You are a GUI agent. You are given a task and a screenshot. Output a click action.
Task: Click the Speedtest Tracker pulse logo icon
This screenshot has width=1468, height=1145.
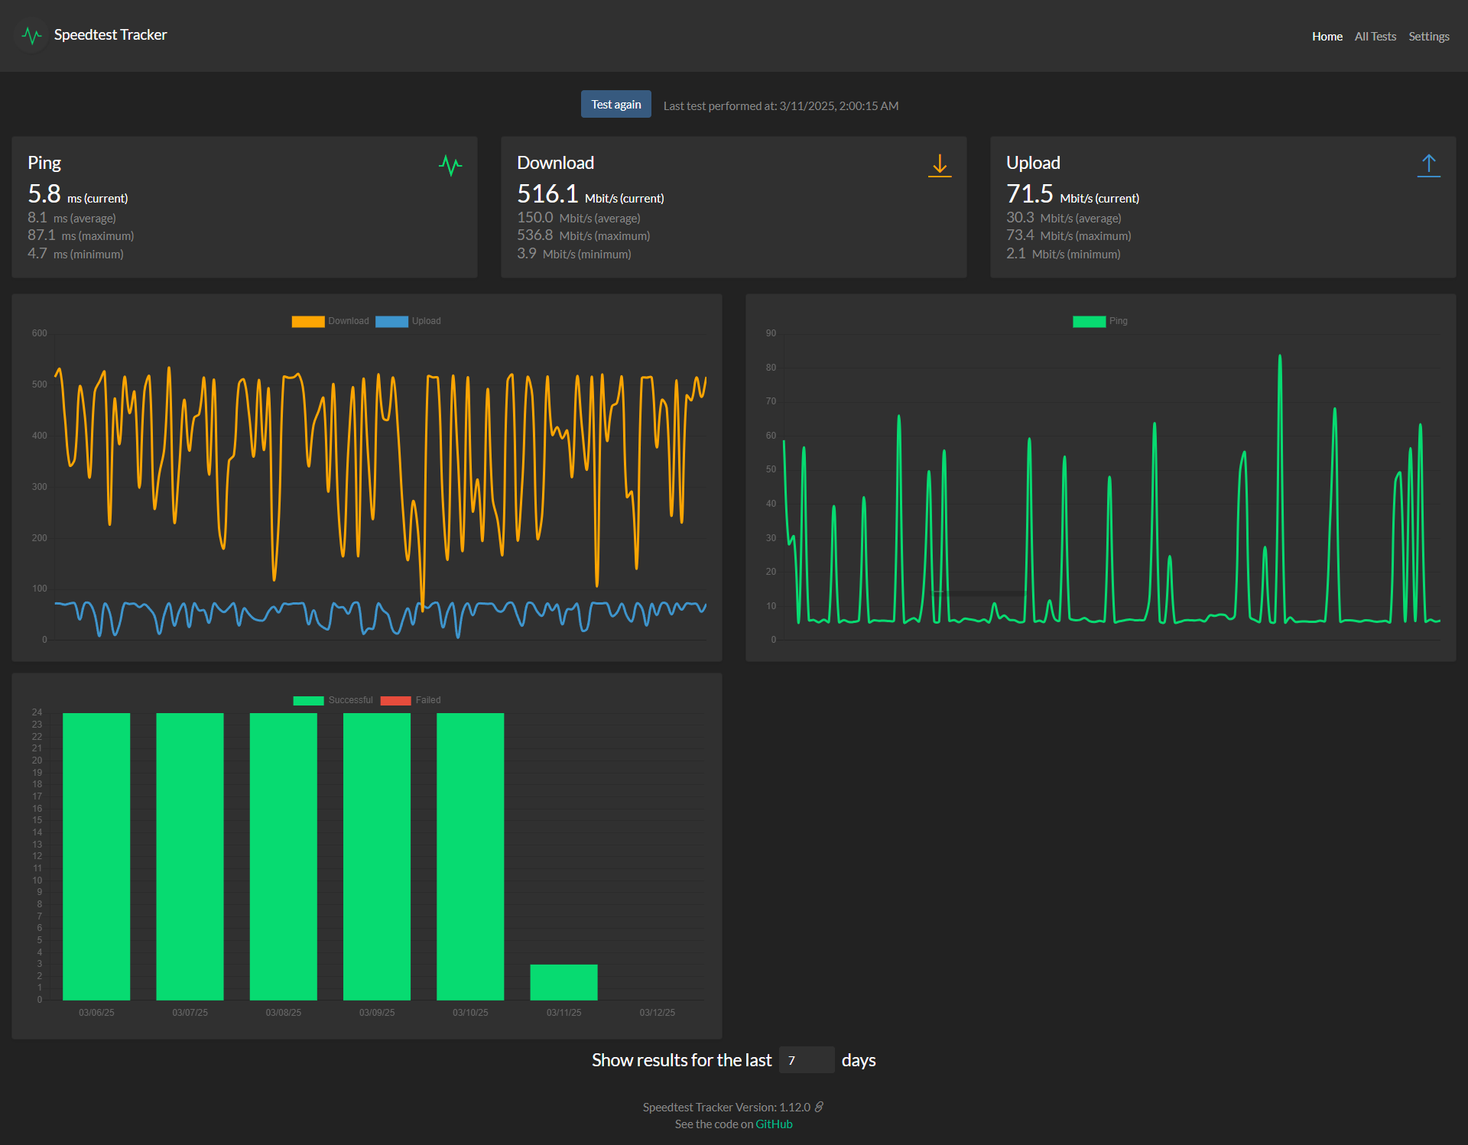pyautogui.click(x=31, y=35)
